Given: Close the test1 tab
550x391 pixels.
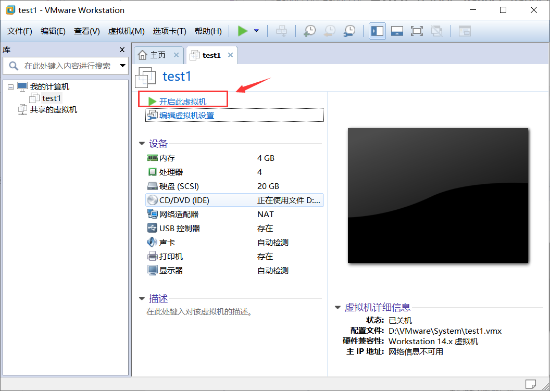Looking at the screenshot, I should point(230,55).
